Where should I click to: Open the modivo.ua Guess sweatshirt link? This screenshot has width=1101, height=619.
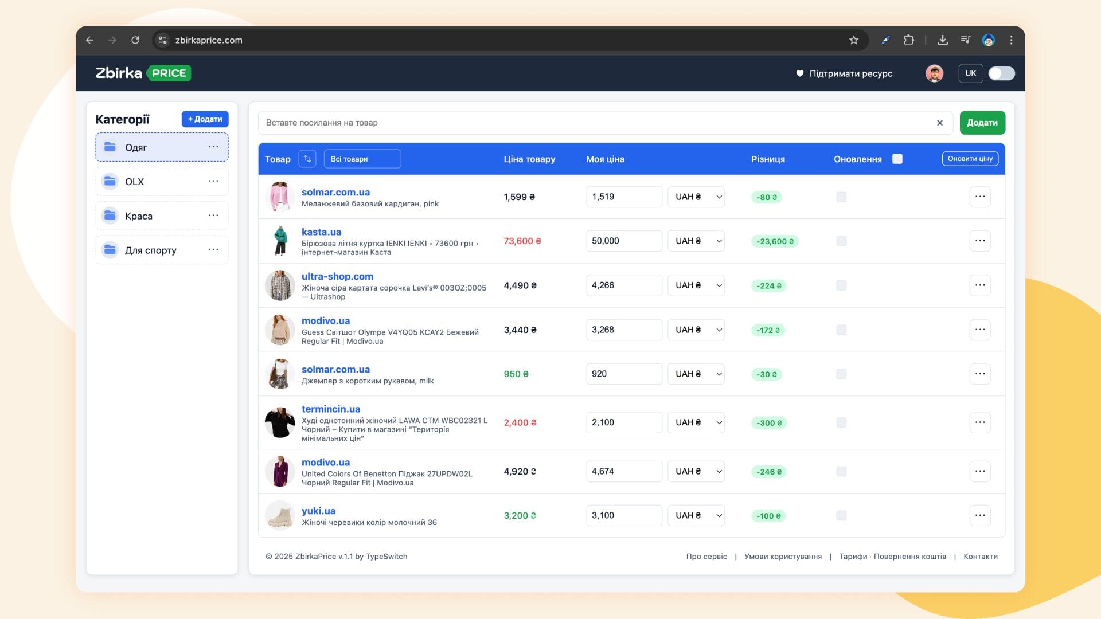tap(325, 321)
